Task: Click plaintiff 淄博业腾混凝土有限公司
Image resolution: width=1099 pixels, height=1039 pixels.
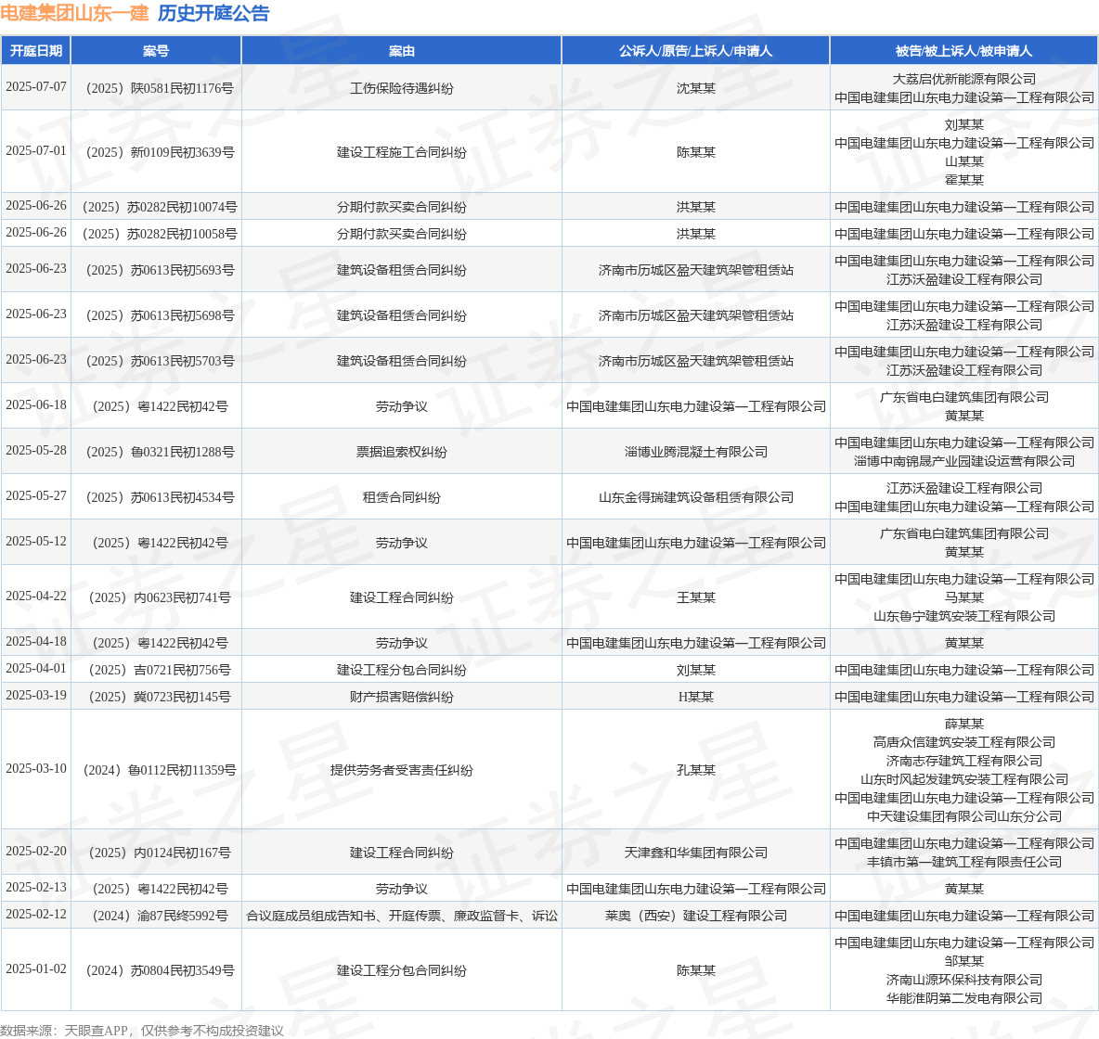Action: [696, 453]
